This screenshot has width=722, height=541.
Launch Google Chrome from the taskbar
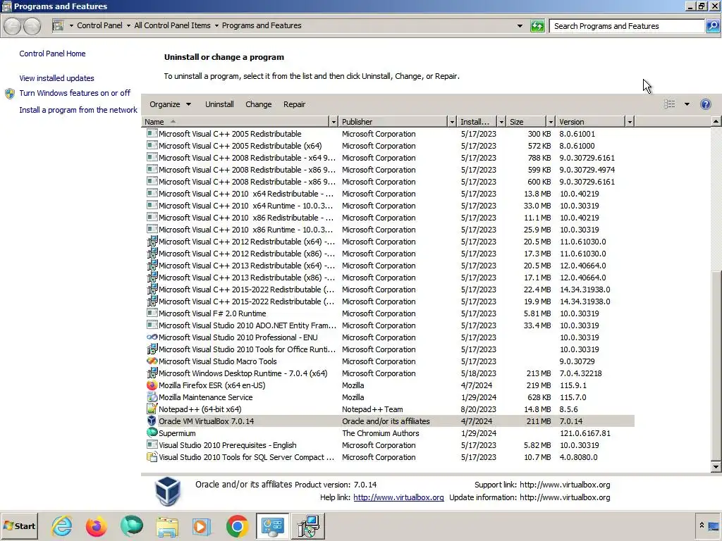click(237, 526)
